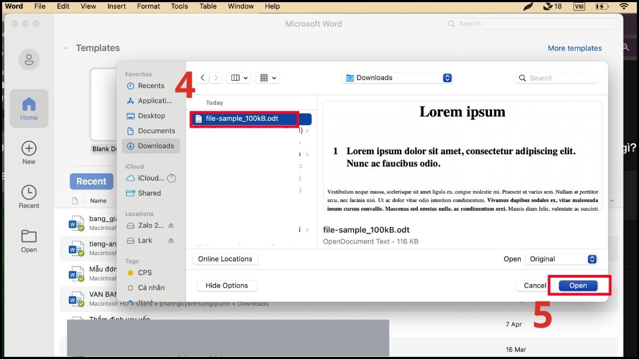Image resolution: width=639 pixels, height=359 pixels.
Task: Open the account profile avatar
Action: pos(29,59)
